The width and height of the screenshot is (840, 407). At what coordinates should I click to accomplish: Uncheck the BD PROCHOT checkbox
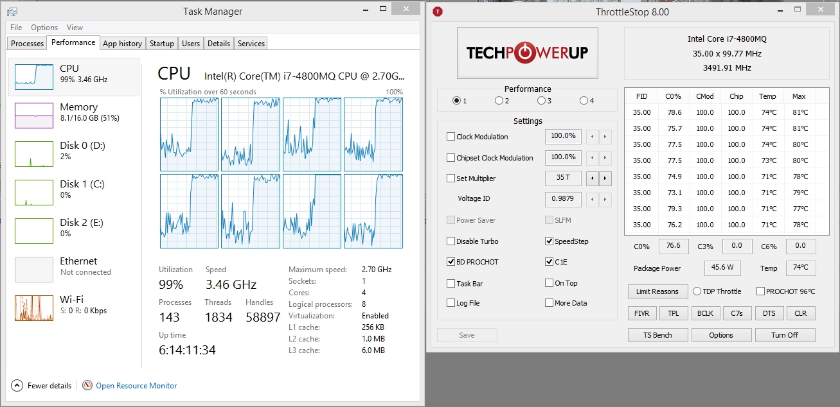pos(451,262)
